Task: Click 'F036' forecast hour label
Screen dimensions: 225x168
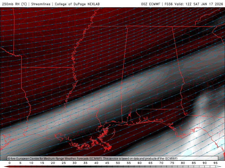Action: (x=168, y=4)
